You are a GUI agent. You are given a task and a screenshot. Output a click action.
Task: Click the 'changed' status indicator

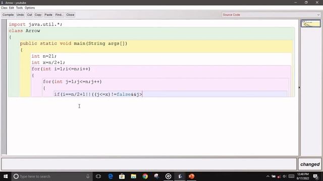click(310, 164)
